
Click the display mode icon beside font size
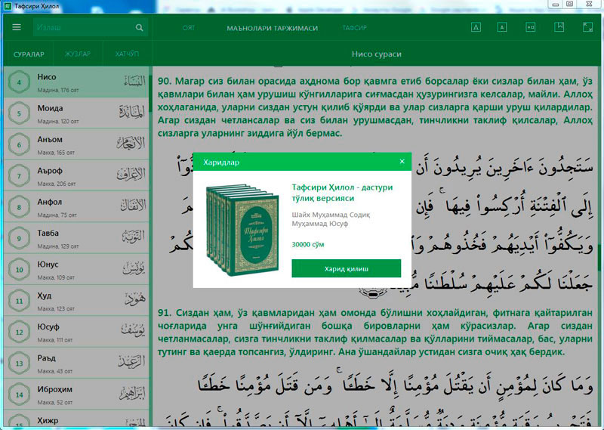click(x=530, y=28)
